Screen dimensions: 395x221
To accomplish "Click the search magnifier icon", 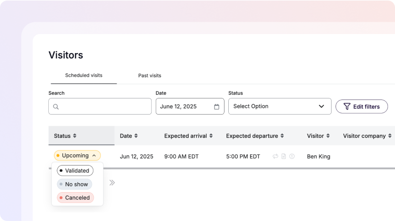I will (x=56, y=107).
